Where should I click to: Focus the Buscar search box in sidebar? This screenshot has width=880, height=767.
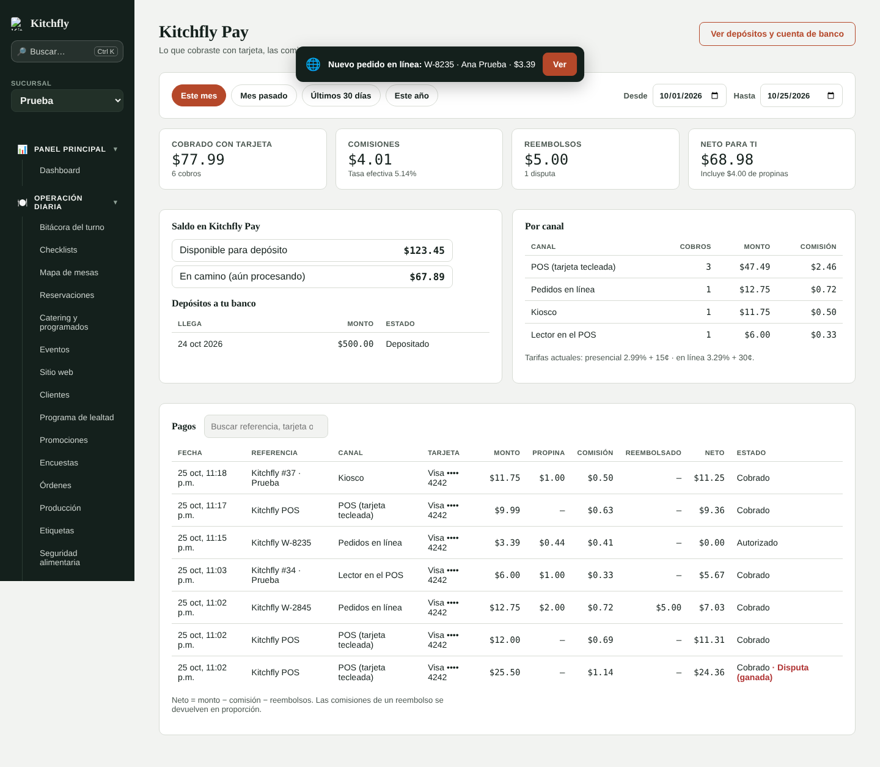[x=67, y=51]
